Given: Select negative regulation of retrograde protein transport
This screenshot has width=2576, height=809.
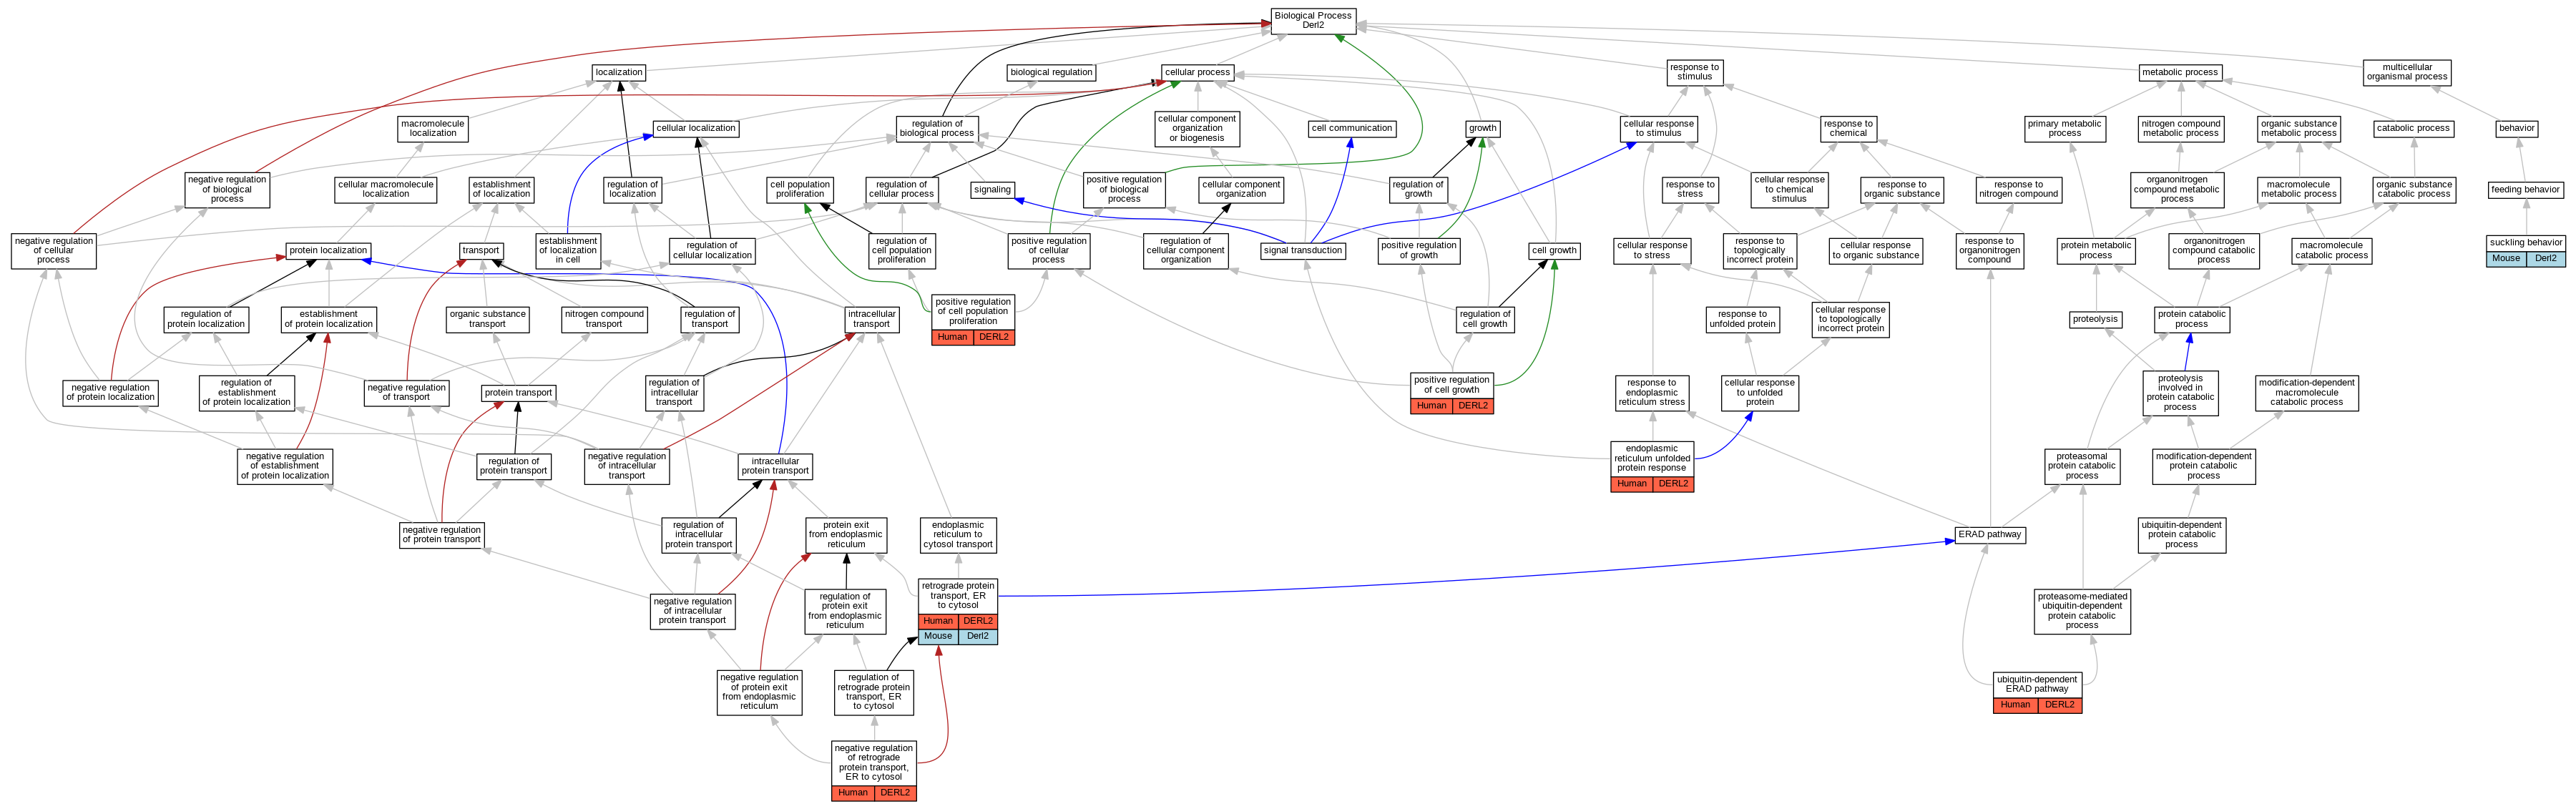Looking at the screenshot, I should (x=873, y=763).
